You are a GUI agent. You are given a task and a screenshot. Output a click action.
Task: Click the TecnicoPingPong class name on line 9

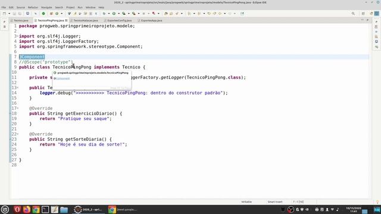click(x=72, y=67)
